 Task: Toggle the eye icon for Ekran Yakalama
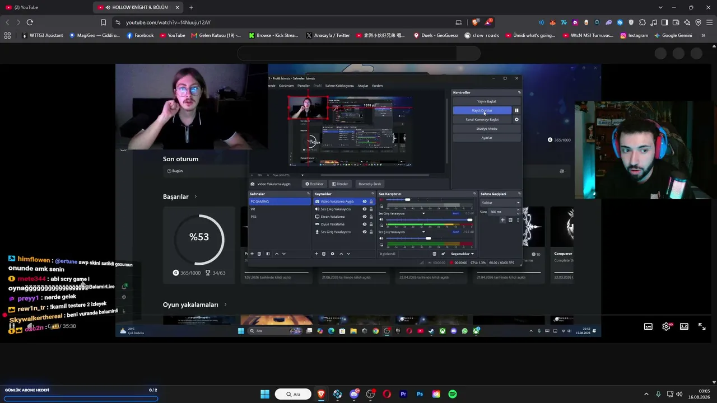tap(364, 217)
